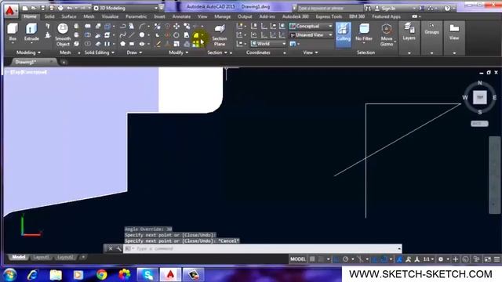
Task: Switch to the Express Tools tab
Action: [x=329, y=16]
